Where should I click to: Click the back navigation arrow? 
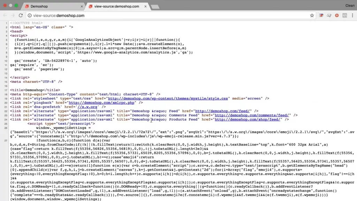5,15
